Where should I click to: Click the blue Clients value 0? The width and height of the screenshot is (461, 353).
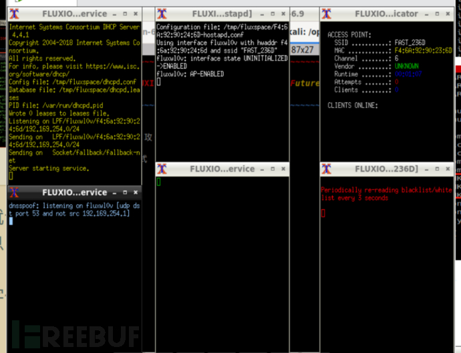[x=396, y=90]
